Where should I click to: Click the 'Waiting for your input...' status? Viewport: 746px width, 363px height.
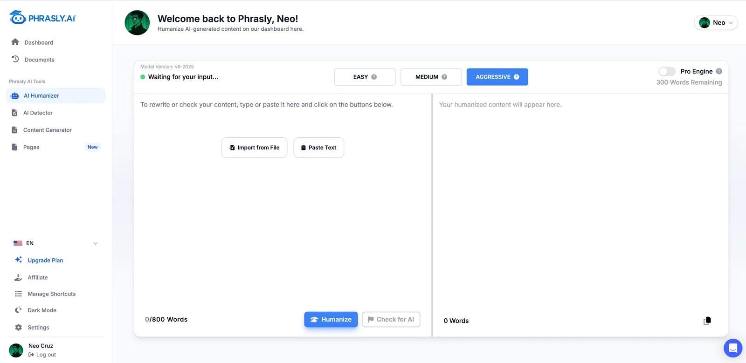183,77
